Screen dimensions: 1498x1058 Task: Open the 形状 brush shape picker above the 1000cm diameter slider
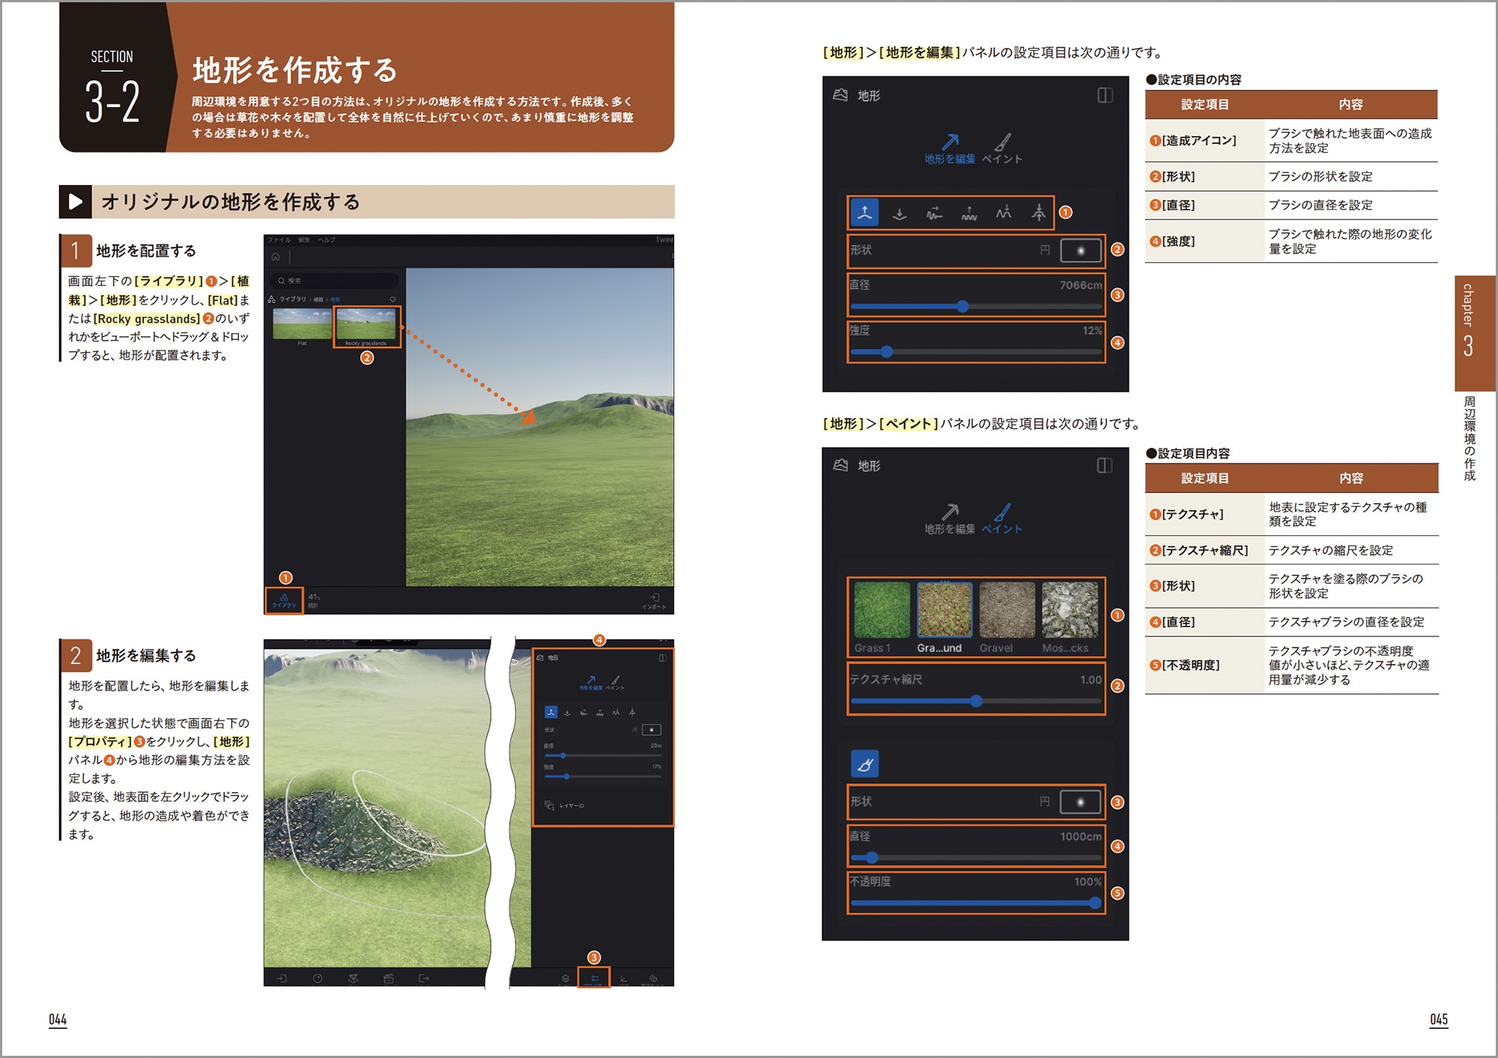[1080, 802]
